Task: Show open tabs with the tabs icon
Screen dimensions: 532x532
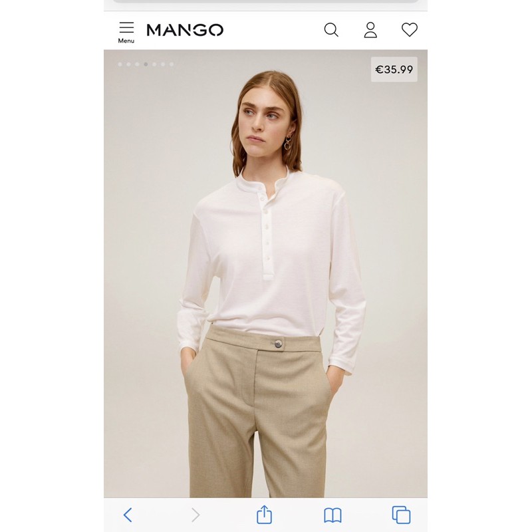Action: pos(401,515)
